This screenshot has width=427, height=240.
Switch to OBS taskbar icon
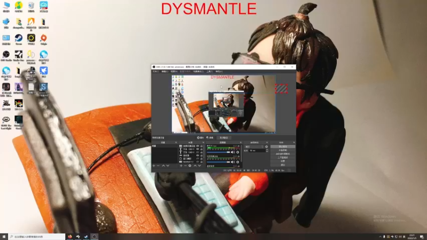pos(94,237)
